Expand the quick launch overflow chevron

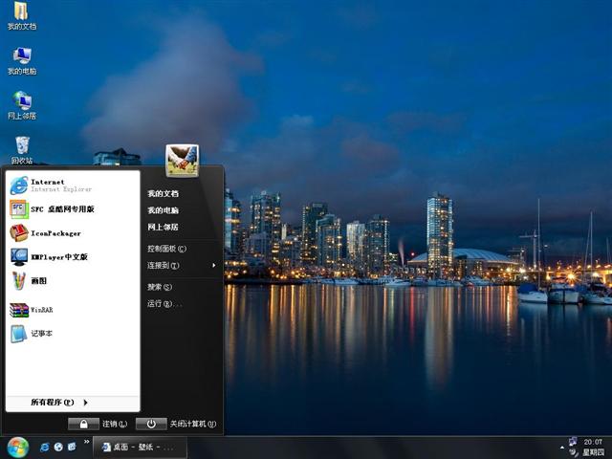[86, 442]
